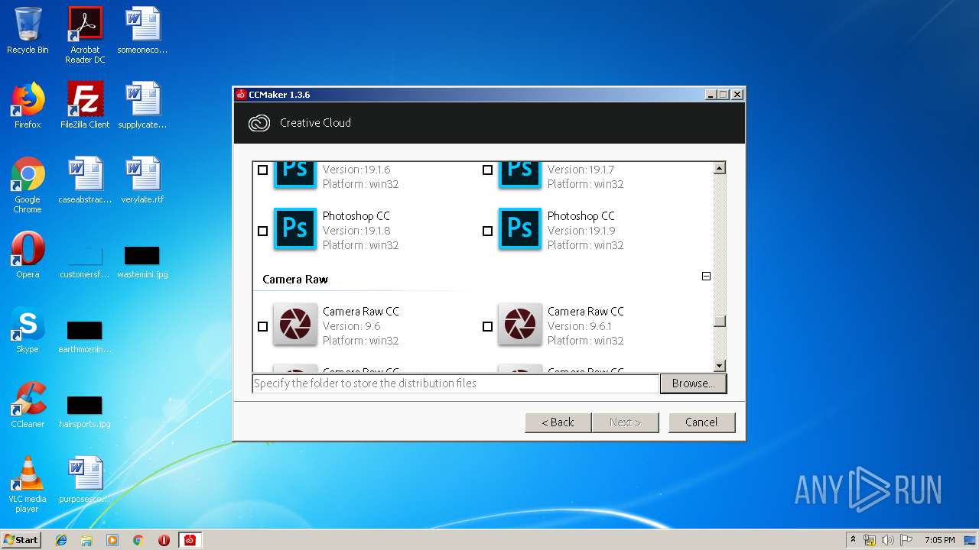Open the file explorer taskbar icon
The image size is (979, 550).
(x=86, y=540)
